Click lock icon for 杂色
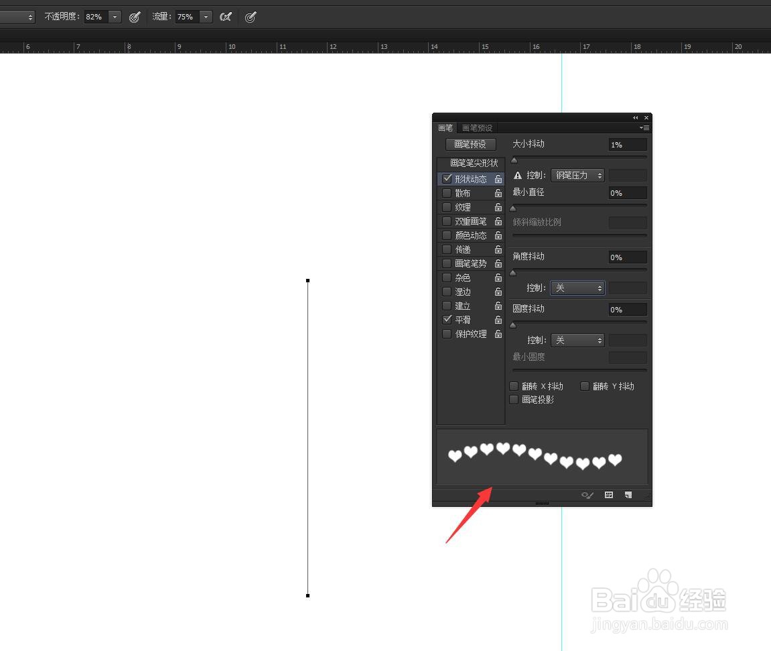 [498, 278]
